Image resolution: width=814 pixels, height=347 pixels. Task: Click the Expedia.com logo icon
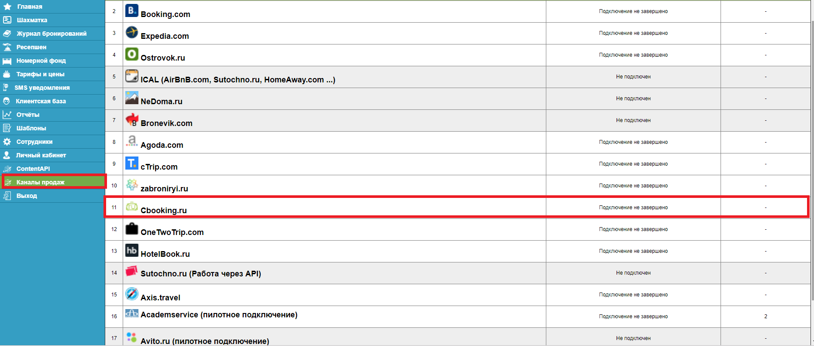point(131,32)
